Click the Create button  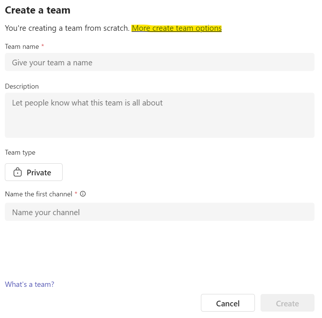tap(287, 303)
